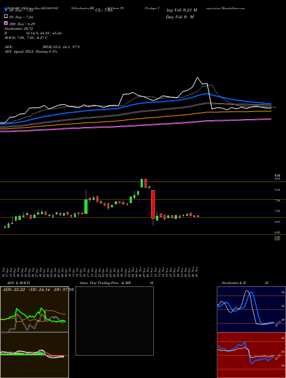Click the blue Stochastics chart panel
Image resolution: width=286 pixels, height=378 pixels.
pos(251,309)
